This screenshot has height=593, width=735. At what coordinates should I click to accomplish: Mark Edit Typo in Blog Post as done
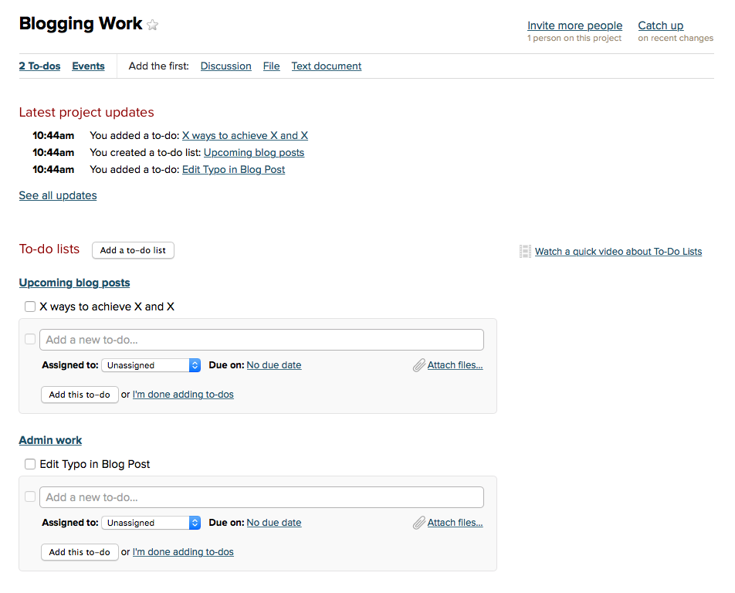tap(30, 464)
